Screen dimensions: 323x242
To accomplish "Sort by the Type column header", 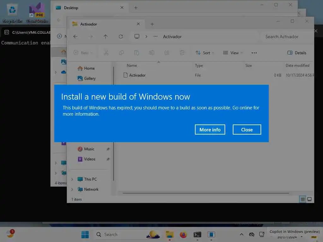I will (x=199, y=66).
